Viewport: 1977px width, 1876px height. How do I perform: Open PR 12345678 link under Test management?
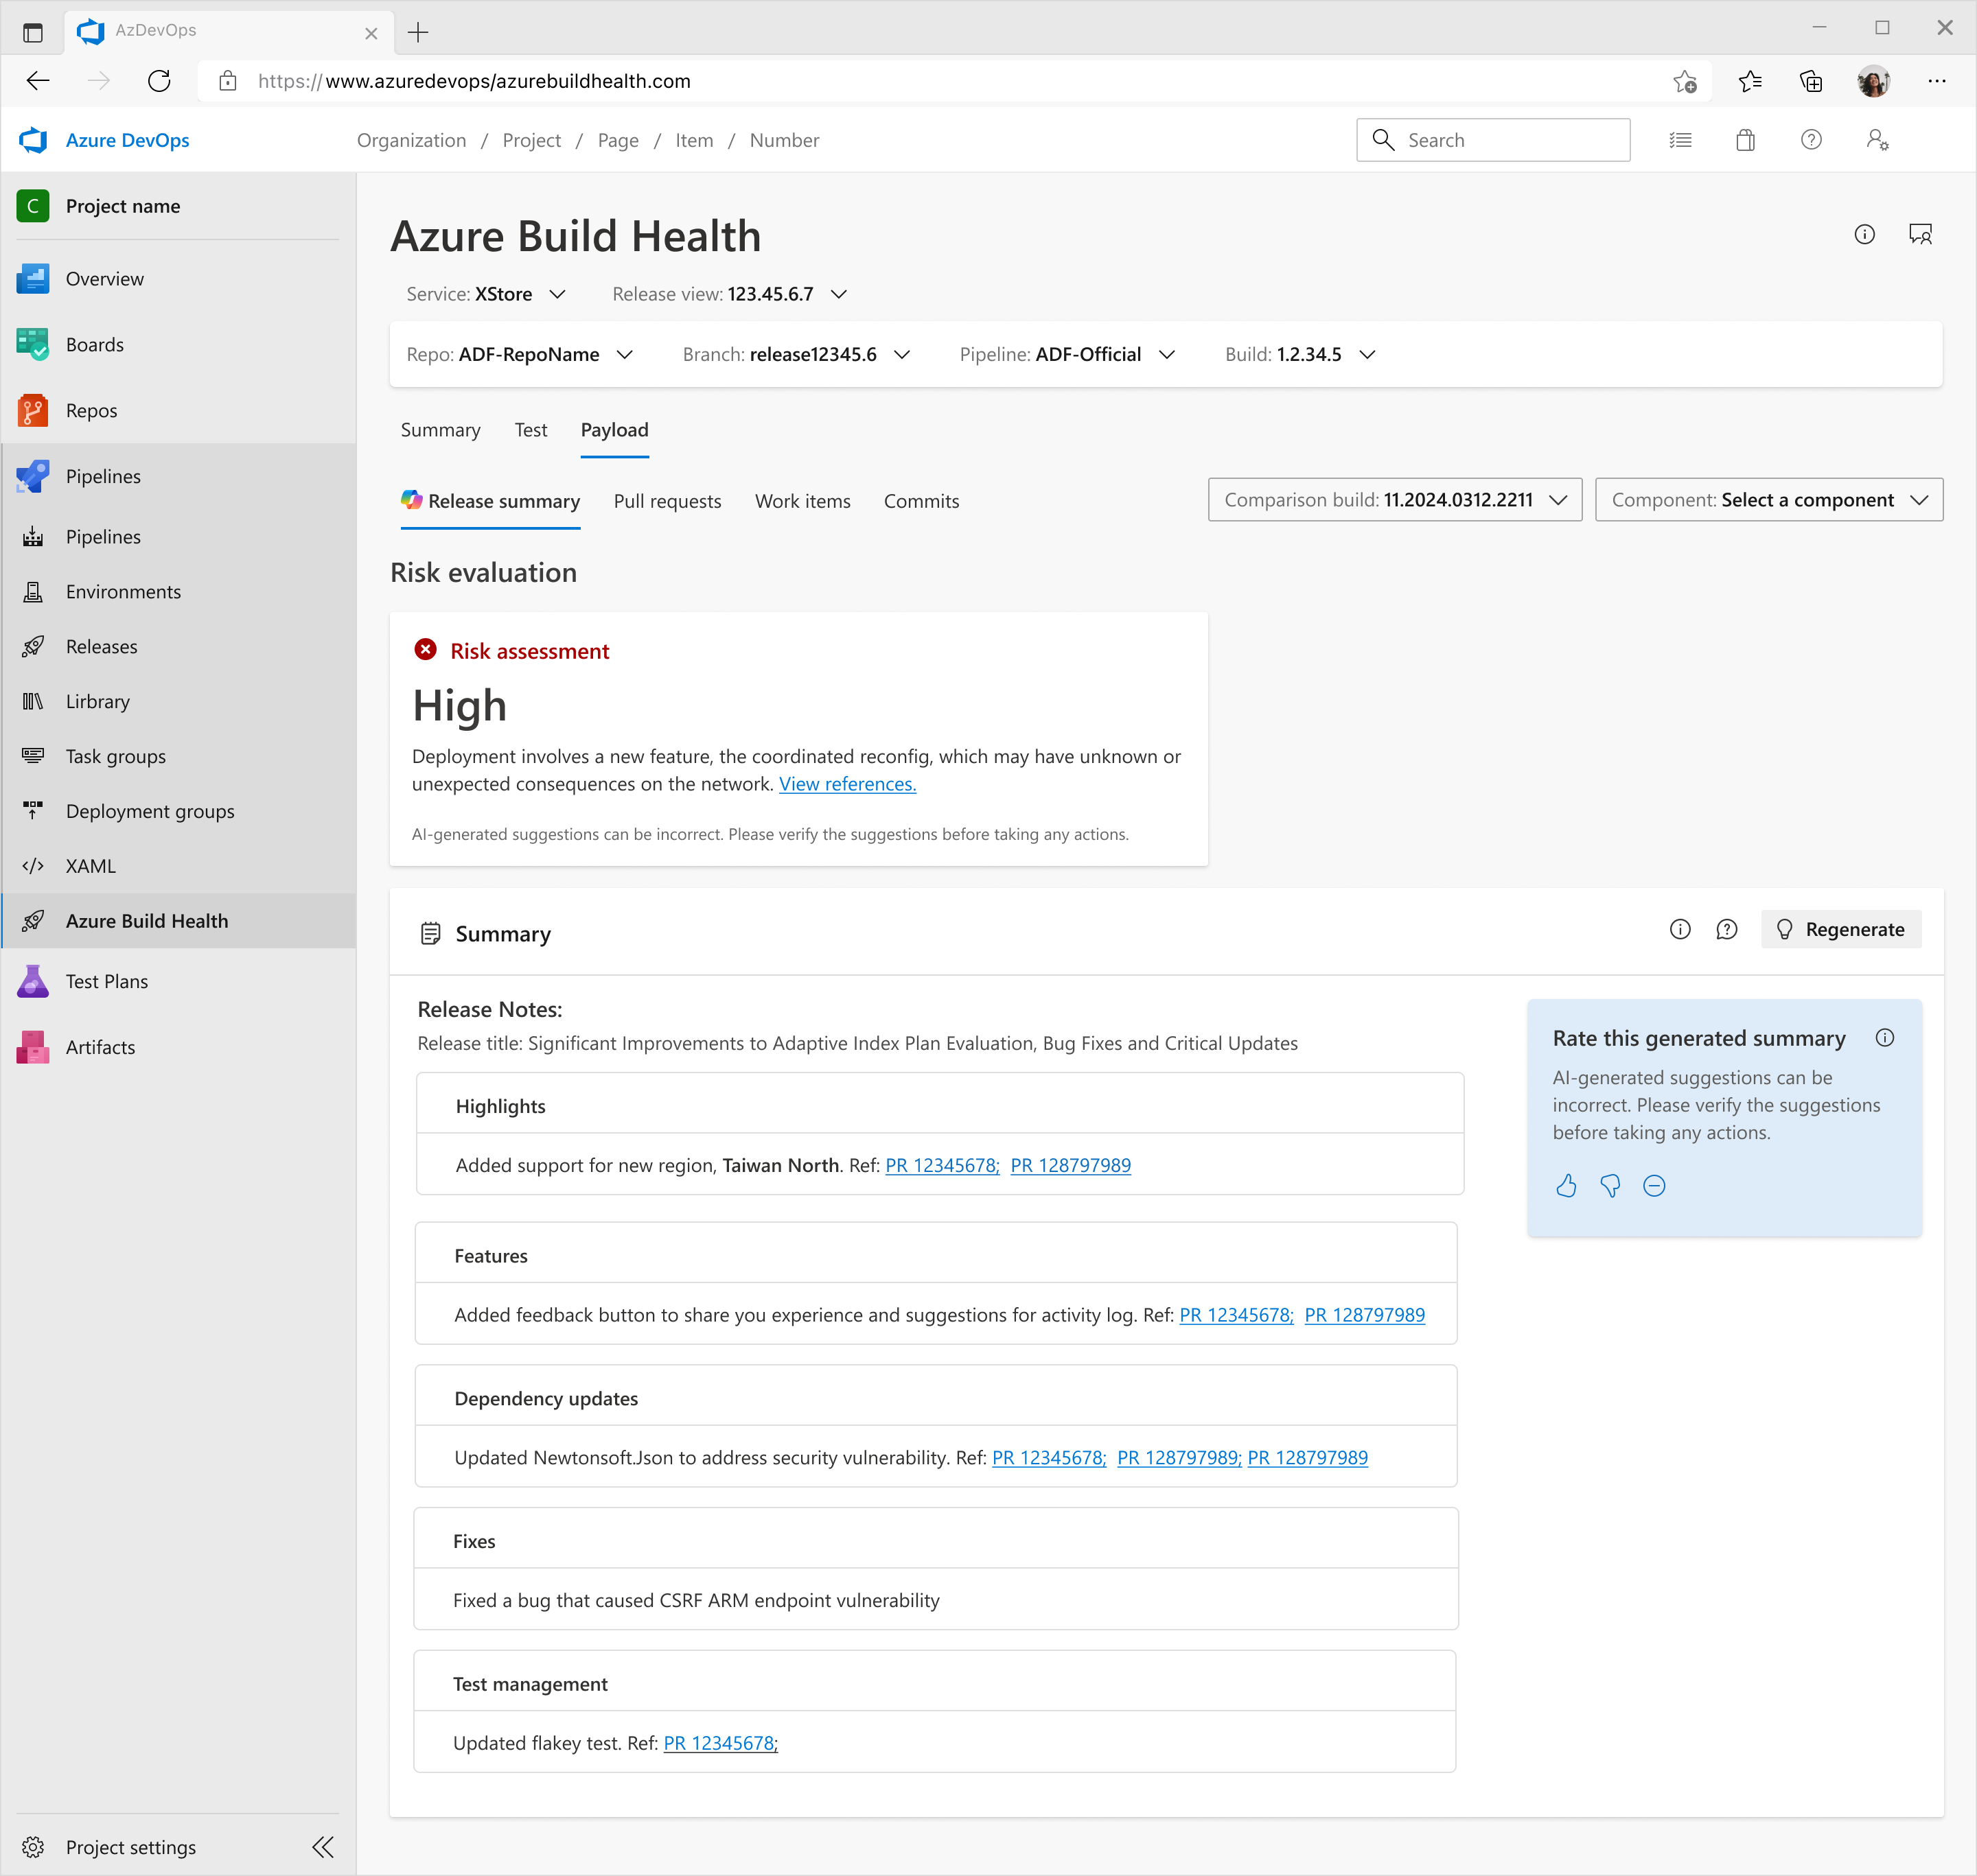[x=720, y=1744]
